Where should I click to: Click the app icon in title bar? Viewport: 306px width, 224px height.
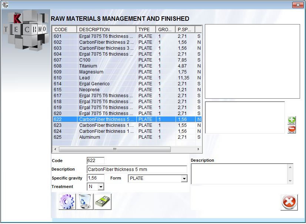tap(5, 4)
